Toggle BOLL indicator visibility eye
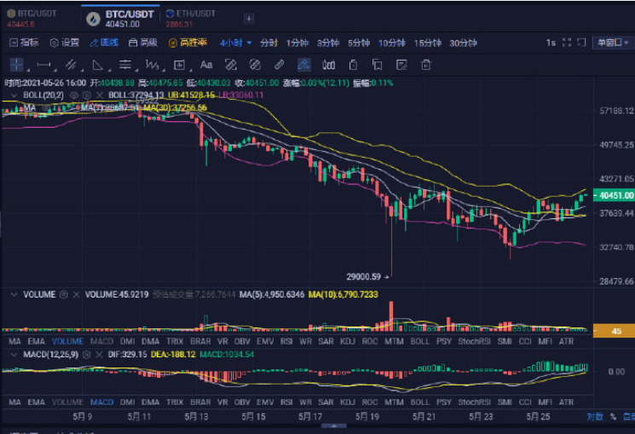The width and height of the screenshot is (635, 434). (x=73, y=95)
